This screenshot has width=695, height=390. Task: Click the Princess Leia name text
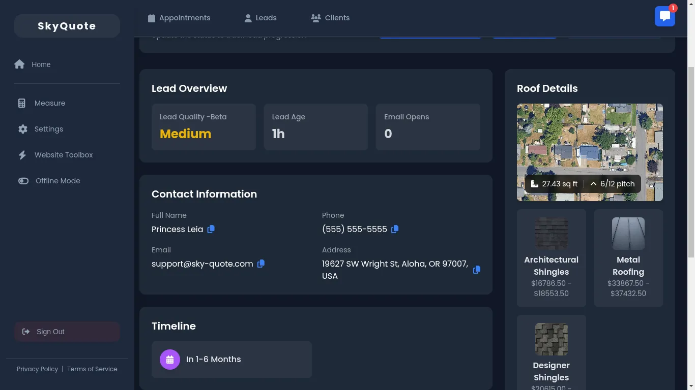coord(177,229)
